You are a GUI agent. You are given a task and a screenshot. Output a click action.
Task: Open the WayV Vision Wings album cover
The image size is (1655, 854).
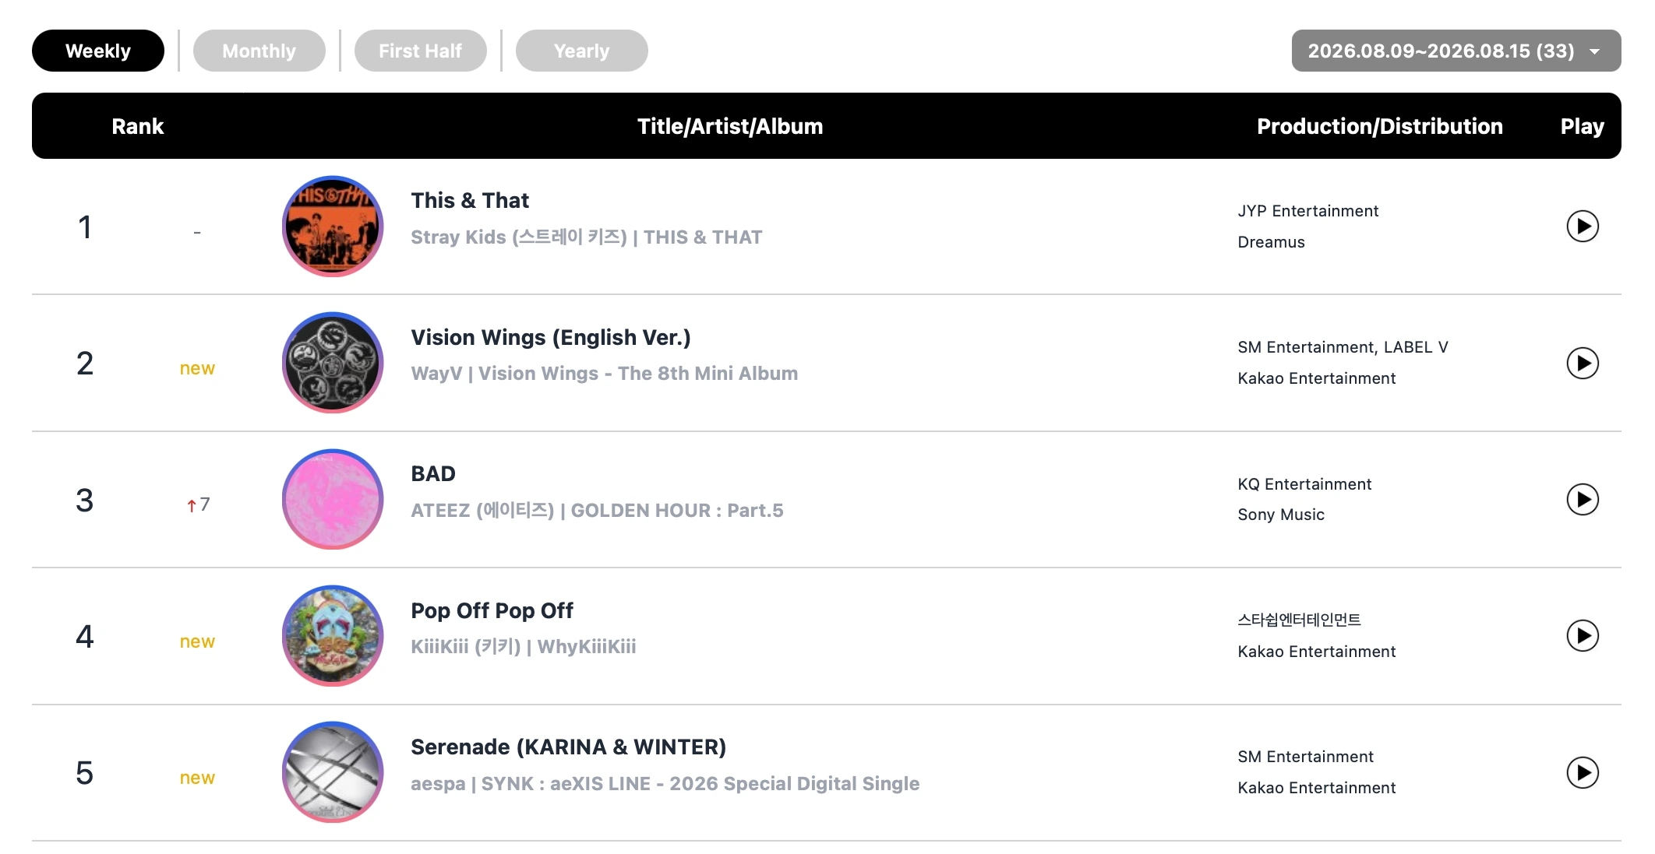[x=333, y=363]
